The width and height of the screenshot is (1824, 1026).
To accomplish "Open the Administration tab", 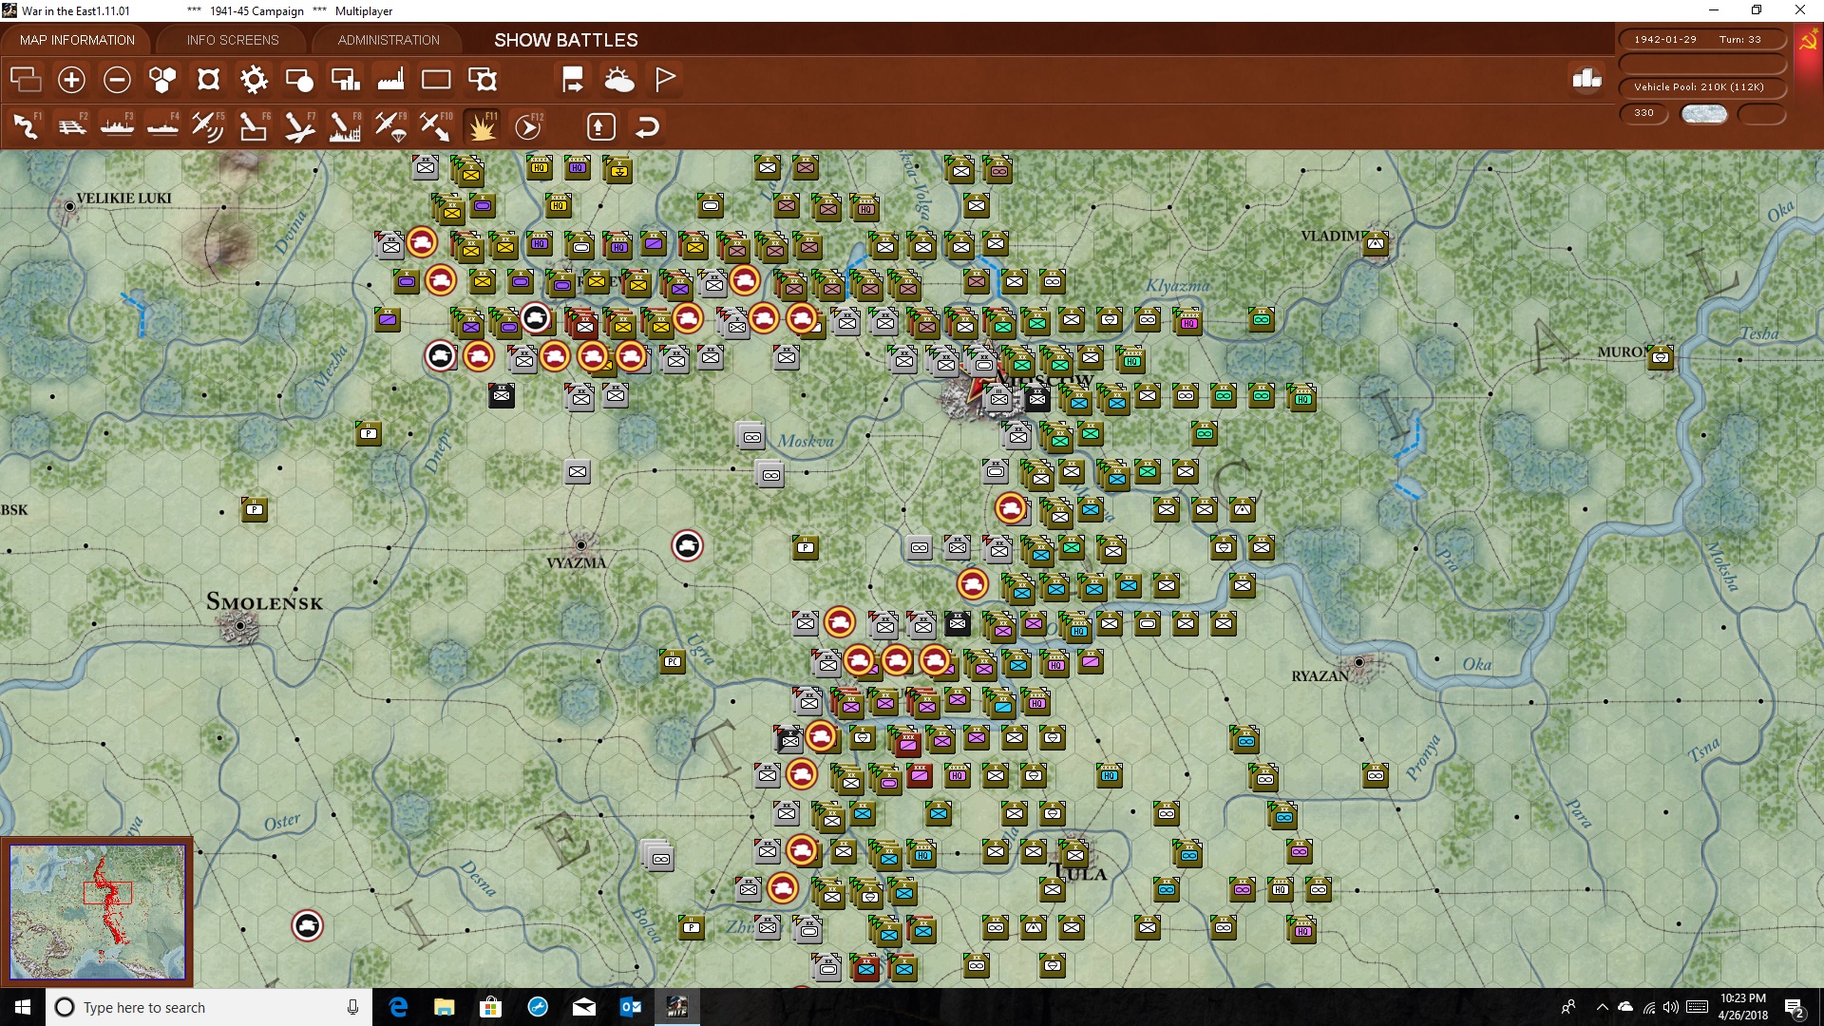I will (389, 40).
